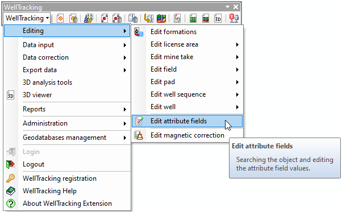Open WellTracking Help
Screen dimensions: 342x212
(x=67, y=191)
